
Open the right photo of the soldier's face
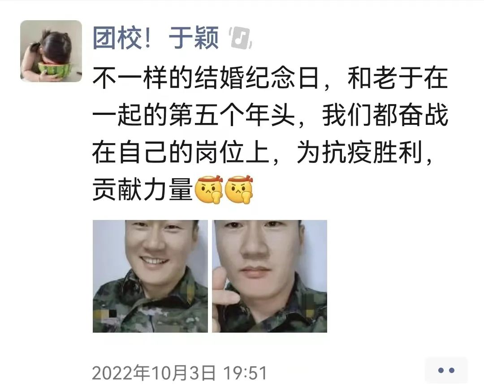click(269, 277)
